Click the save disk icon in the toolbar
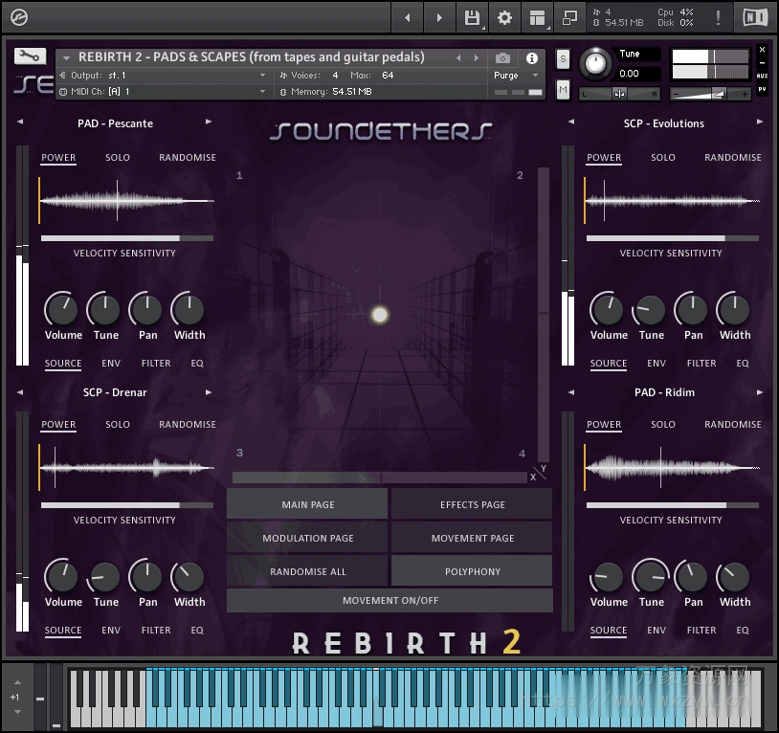 (x=471, y=18)
